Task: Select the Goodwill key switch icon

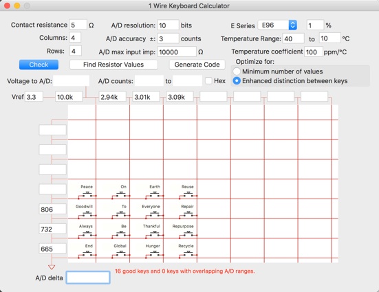Action: click(87, 214)
